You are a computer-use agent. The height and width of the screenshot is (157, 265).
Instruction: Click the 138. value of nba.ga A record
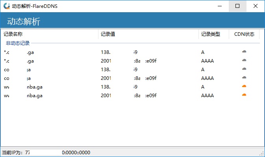[106, 87]
